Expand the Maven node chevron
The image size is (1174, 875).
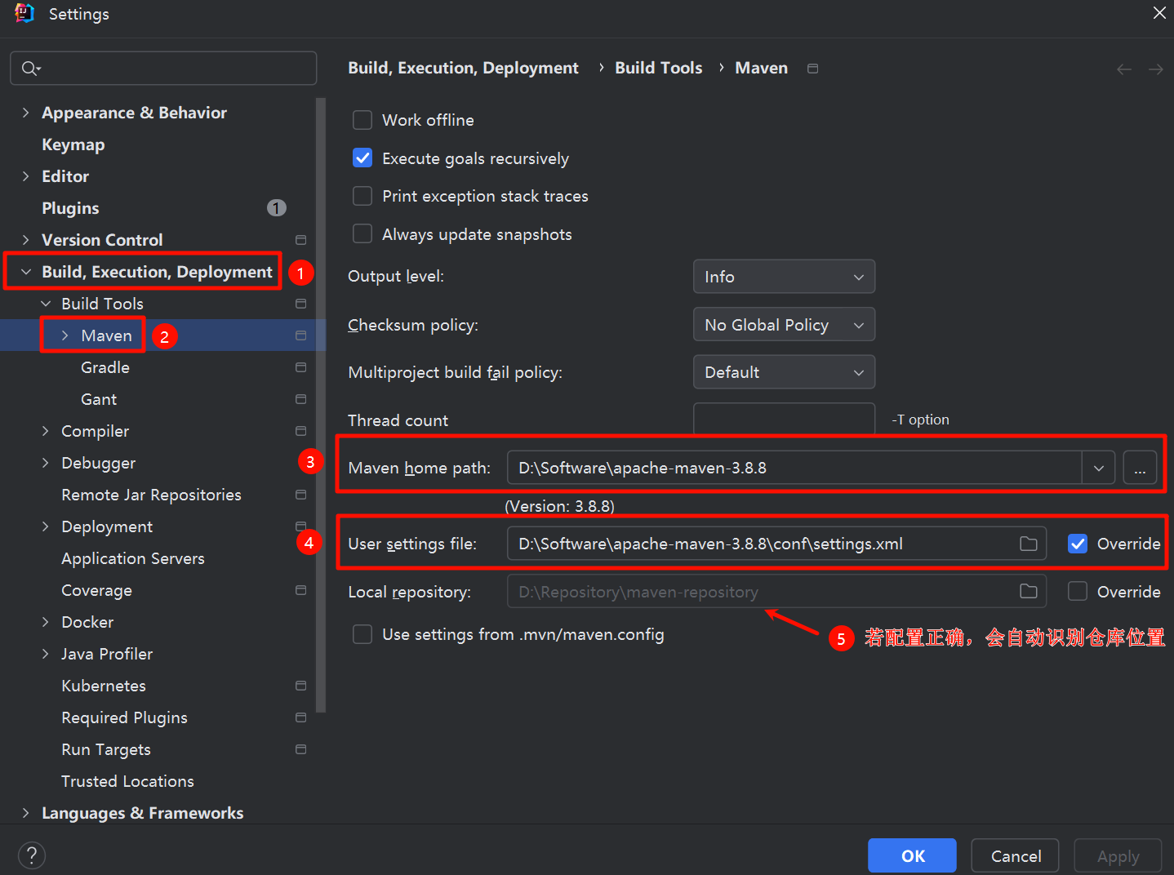tap(65, 335)
